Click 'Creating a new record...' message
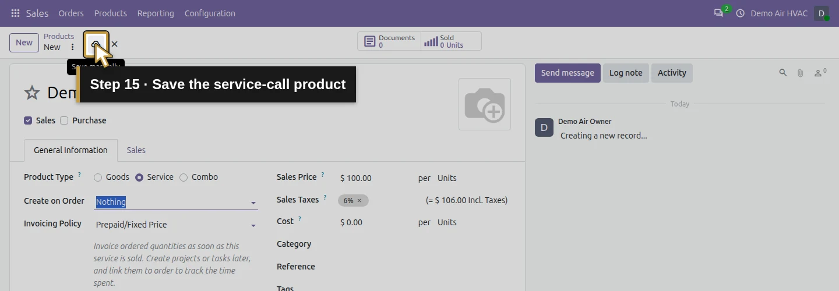 click(604, 136)
